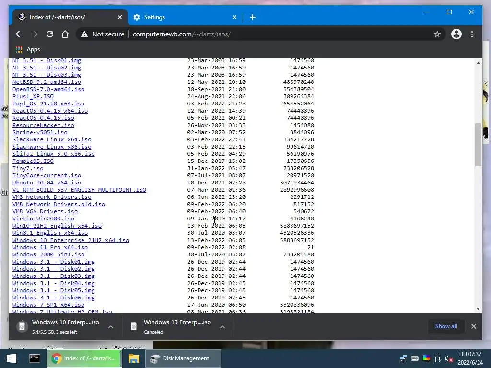
Task: Click the page scroll up arrow
Action: (478, 63)
